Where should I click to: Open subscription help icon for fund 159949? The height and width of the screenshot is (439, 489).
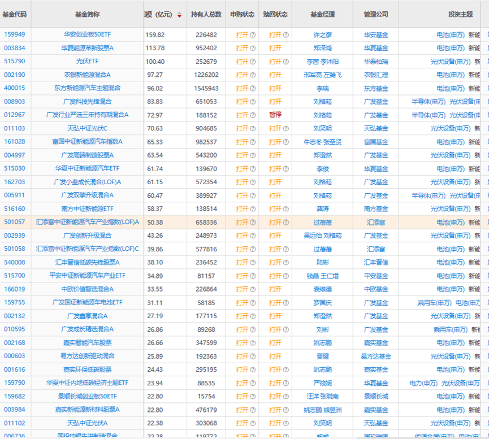click(253, 35)
